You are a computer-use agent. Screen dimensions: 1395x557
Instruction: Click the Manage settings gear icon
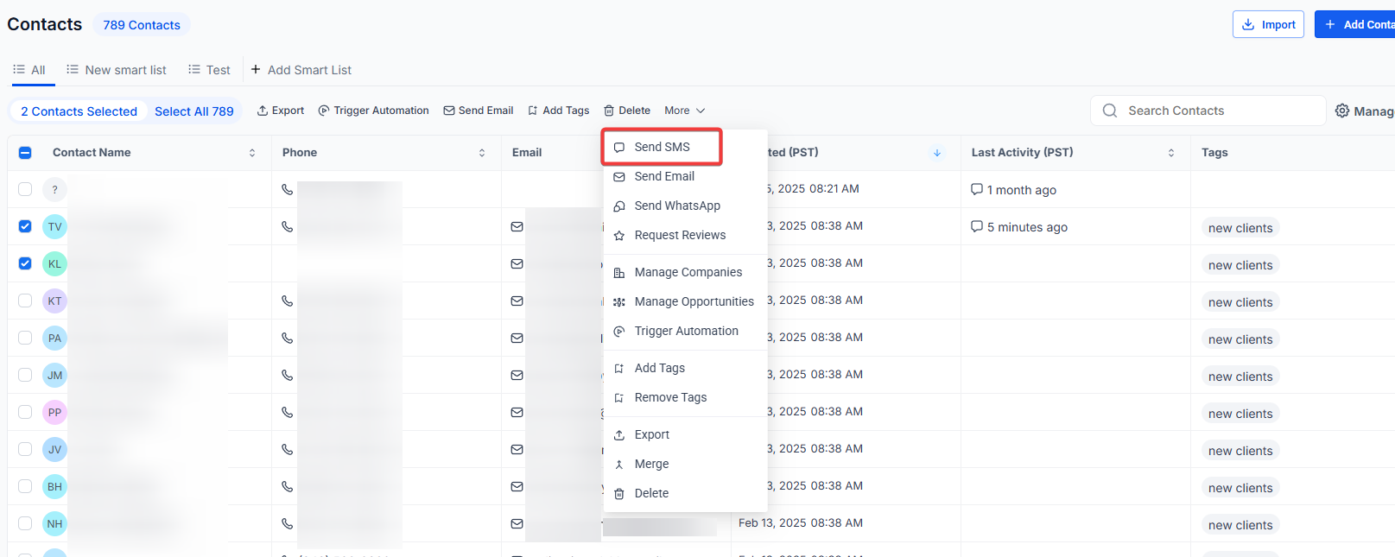(x=1342, y=111)
